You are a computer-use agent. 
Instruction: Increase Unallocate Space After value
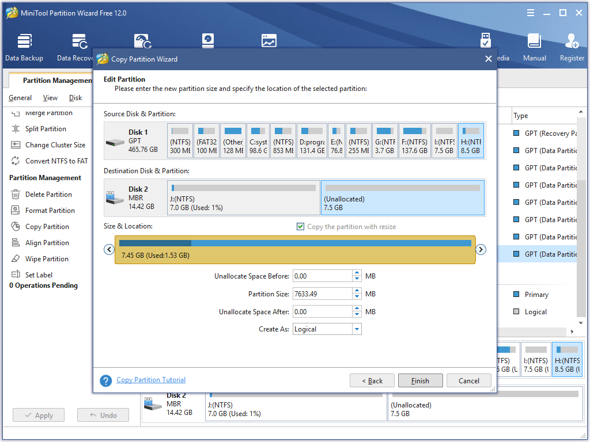point(357,309)
